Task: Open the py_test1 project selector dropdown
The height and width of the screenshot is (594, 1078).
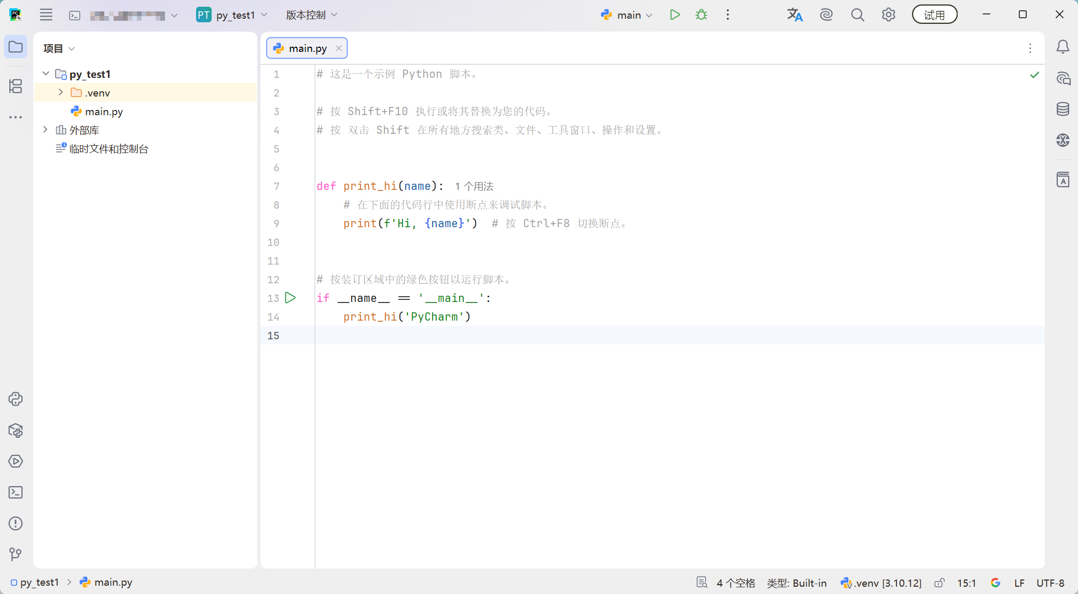Action: 232,15
